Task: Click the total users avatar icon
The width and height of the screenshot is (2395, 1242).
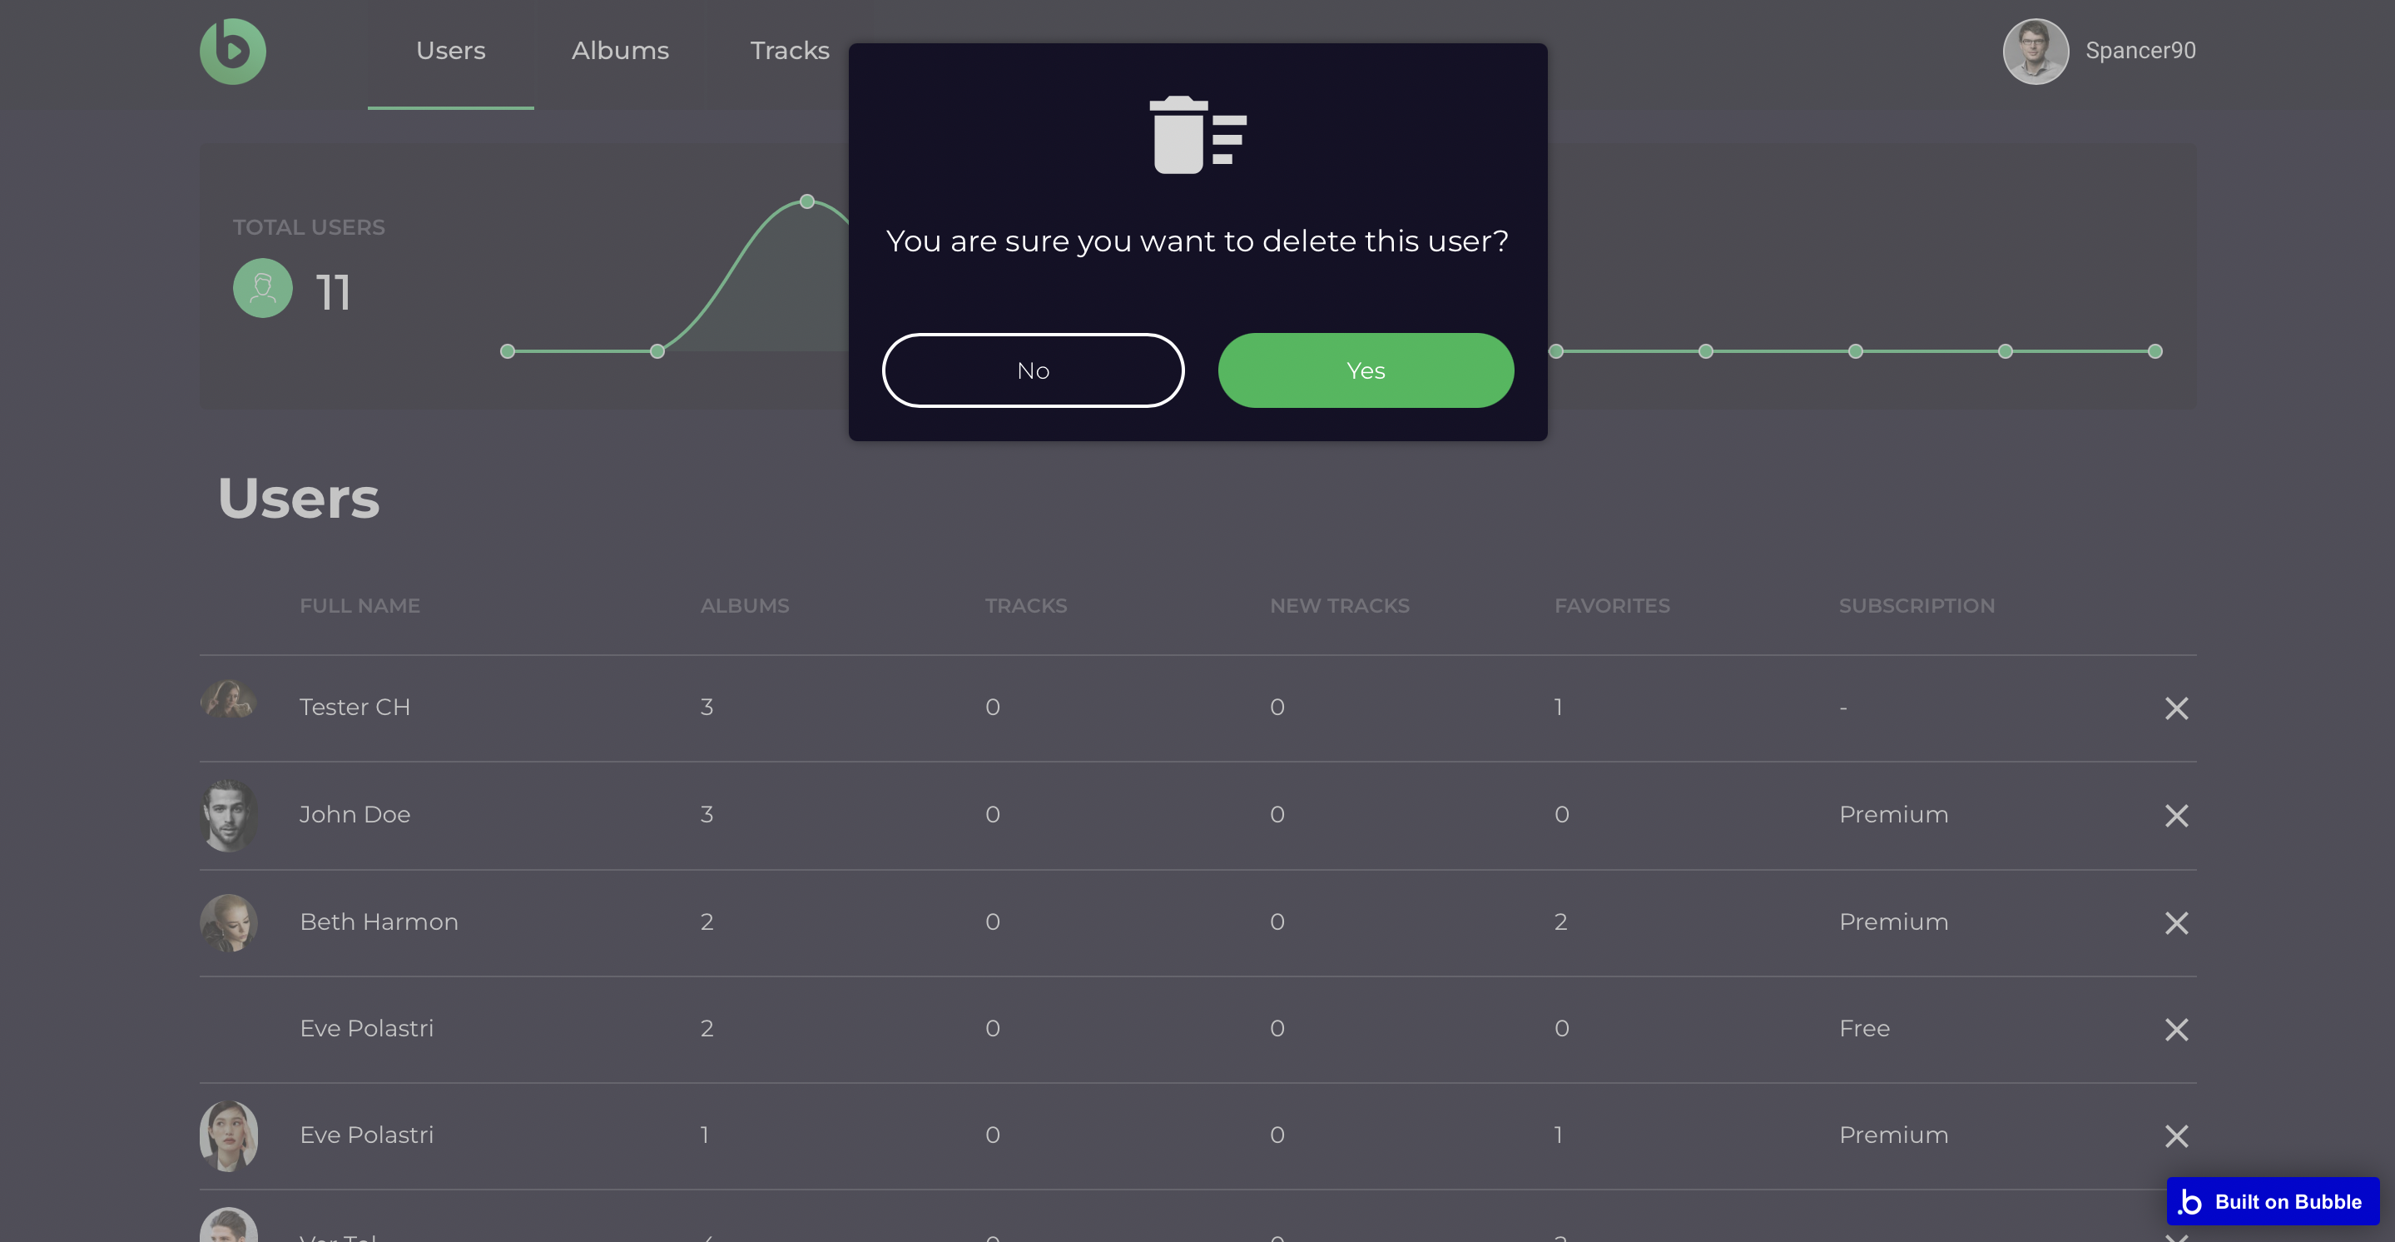Action: [262, 288]
